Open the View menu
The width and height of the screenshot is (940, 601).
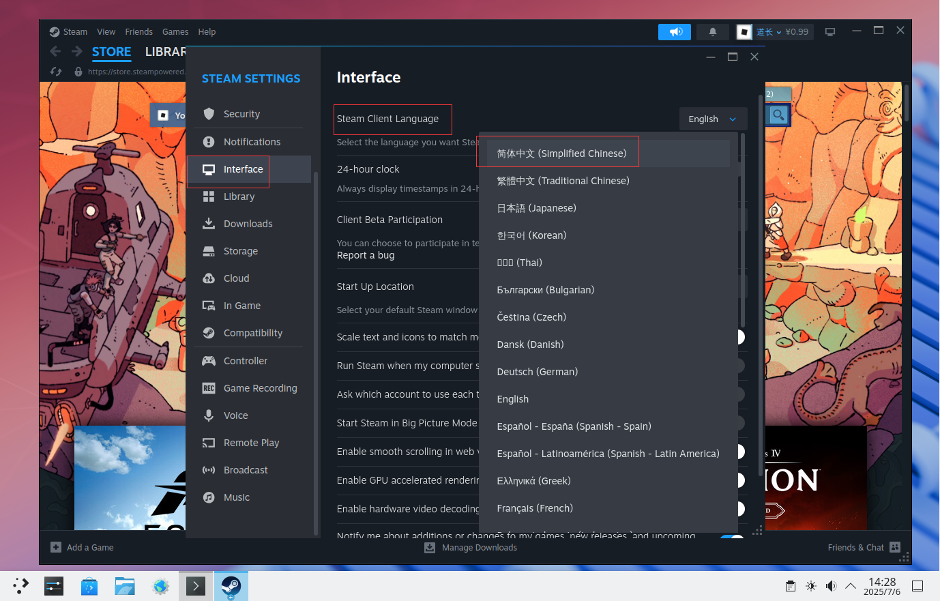106,32
